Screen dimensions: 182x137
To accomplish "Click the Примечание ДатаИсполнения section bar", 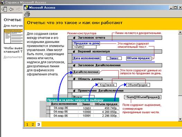I will pos(115,91).
